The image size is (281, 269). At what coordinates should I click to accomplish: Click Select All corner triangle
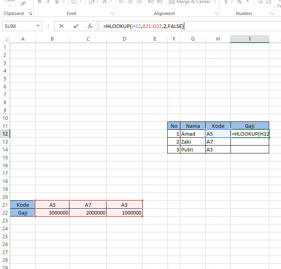pos(6,39)
